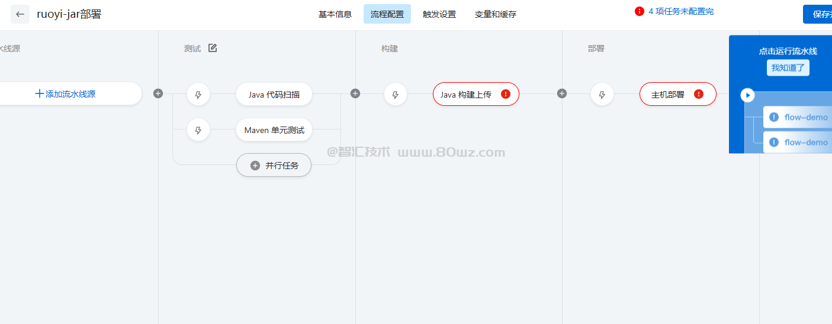Select the 变量和缓存 tab
This screenshot has width=832, height=324.
click(496, 14)
